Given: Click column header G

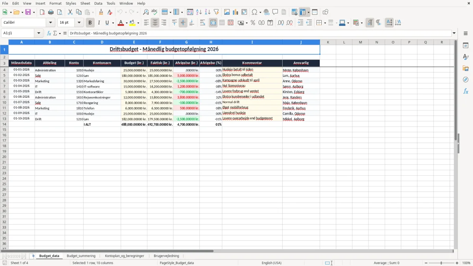Looking at the screenshot, I should [x=186, y=42].
